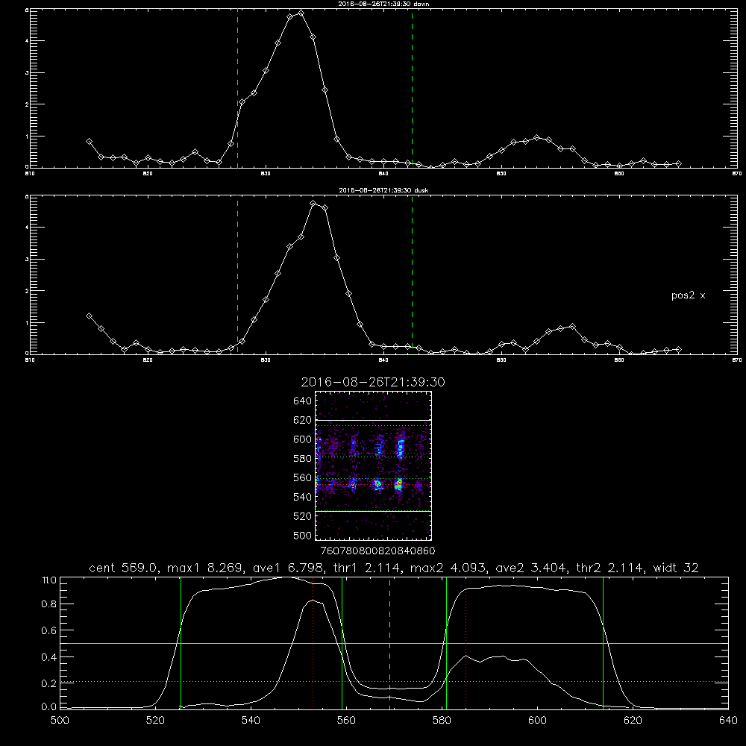Click 'max2 4.093' in the stats line

point(448,568)
